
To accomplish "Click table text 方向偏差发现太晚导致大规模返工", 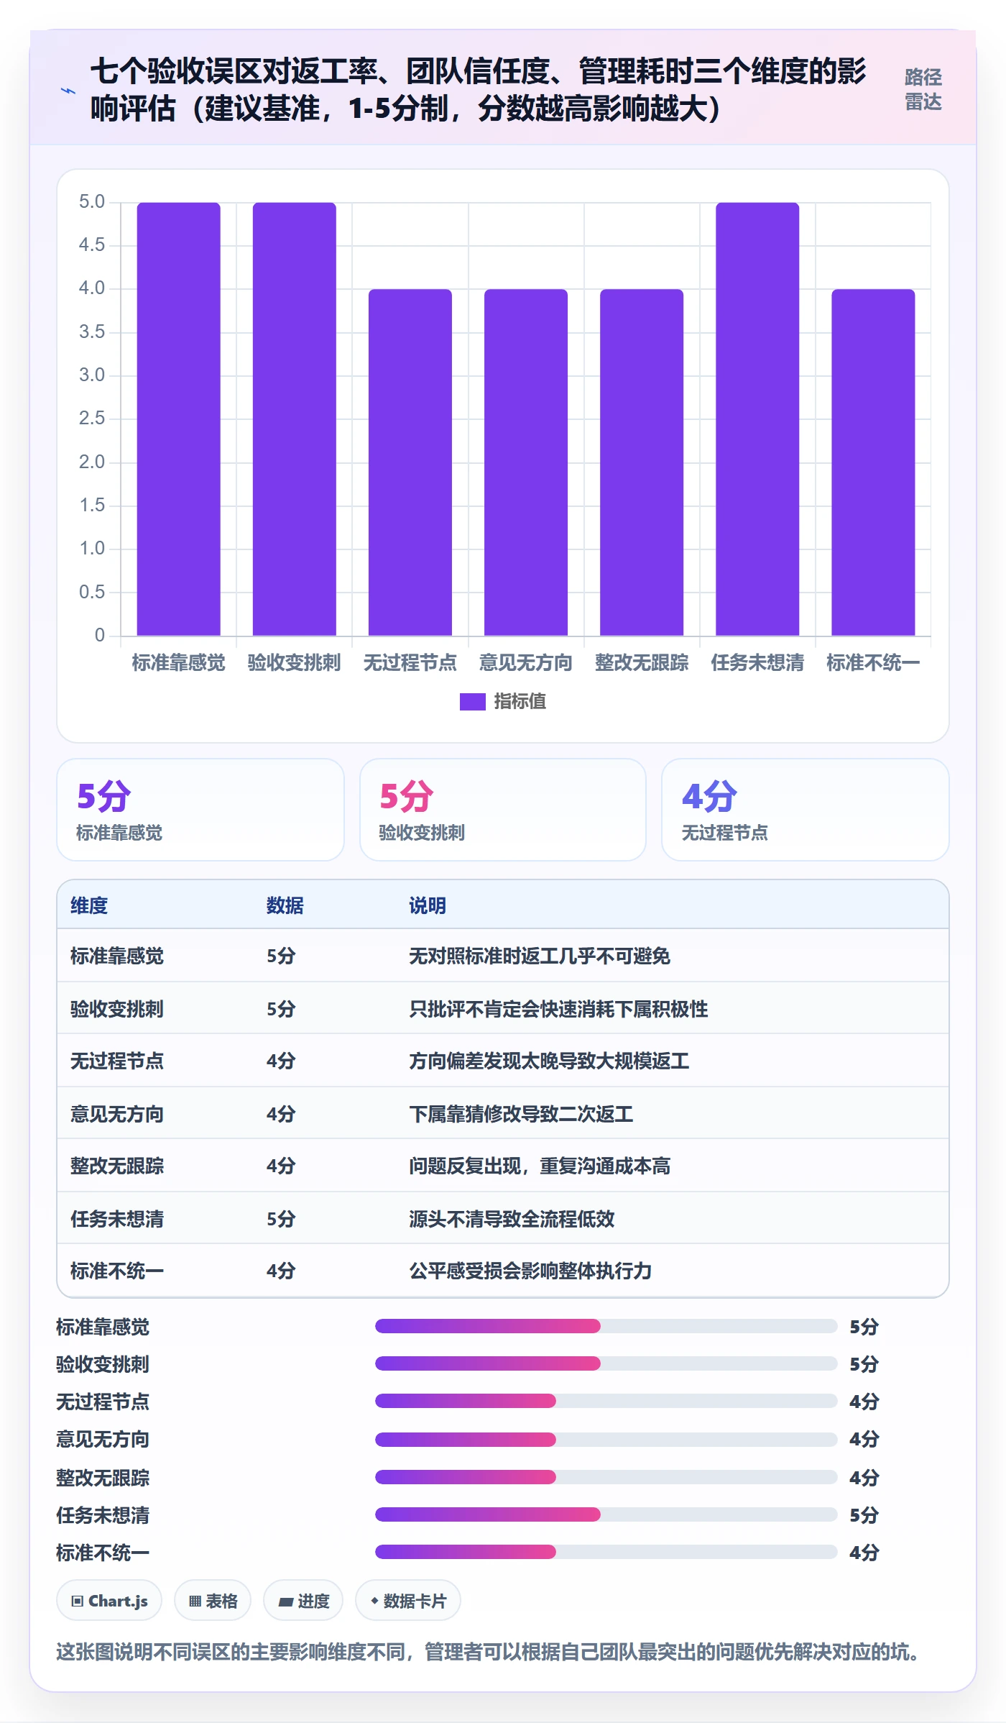I will point(549,1061).
